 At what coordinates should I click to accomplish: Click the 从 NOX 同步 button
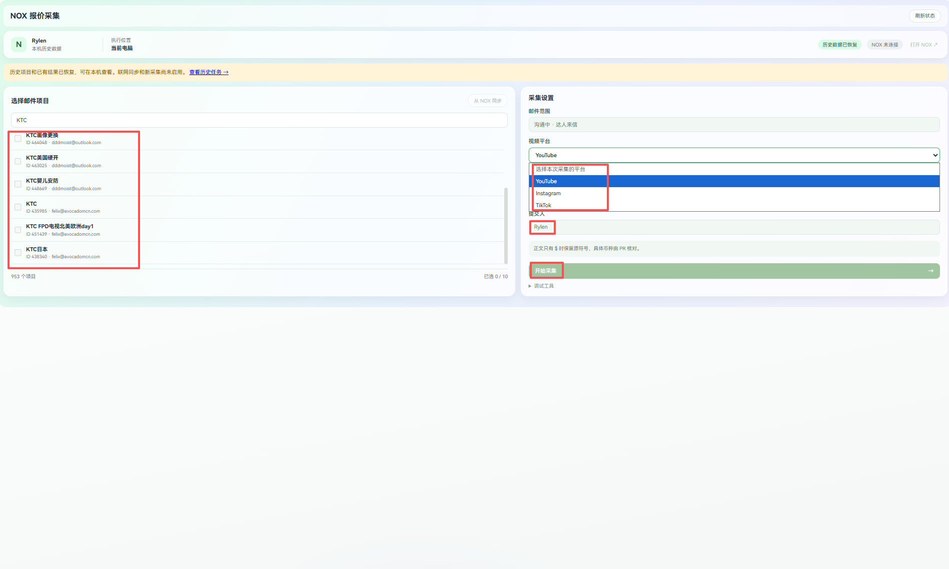(487, 101)
